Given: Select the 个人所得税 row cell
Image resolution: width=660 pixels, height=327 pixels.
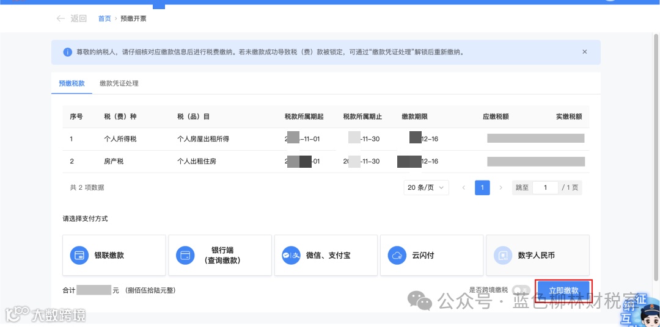Looking at the screenshot, I should click(x=120, y=138).
